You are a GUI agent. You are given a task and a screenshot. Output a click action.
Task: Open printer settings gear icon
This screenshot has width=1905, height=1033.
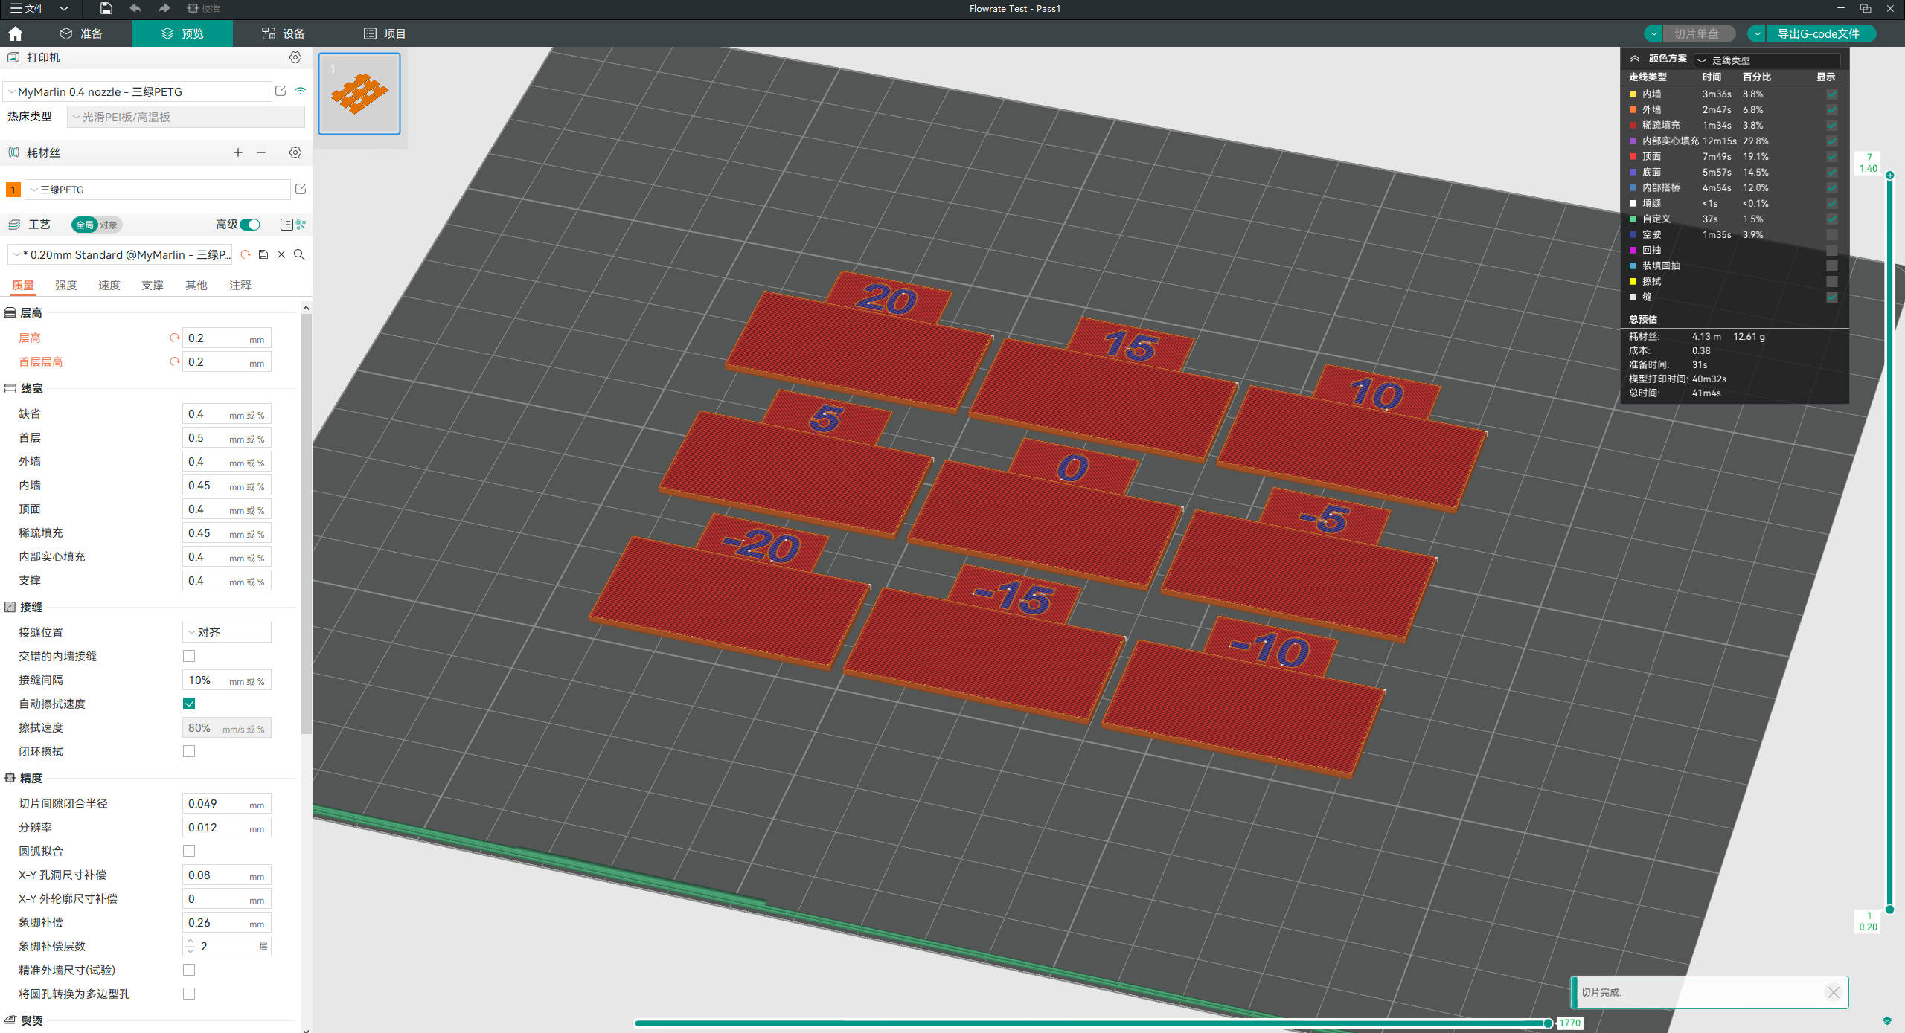click(x=295, y=57)
